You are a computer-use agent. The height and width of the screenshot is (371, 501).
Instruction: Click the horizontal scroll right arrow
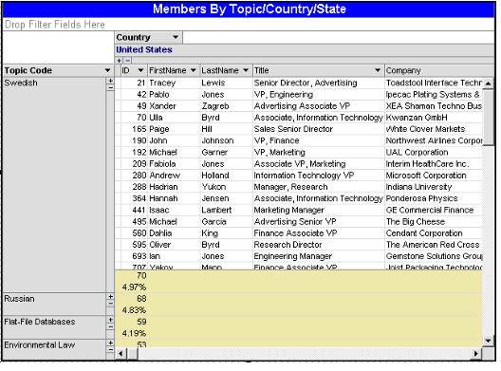476,353
